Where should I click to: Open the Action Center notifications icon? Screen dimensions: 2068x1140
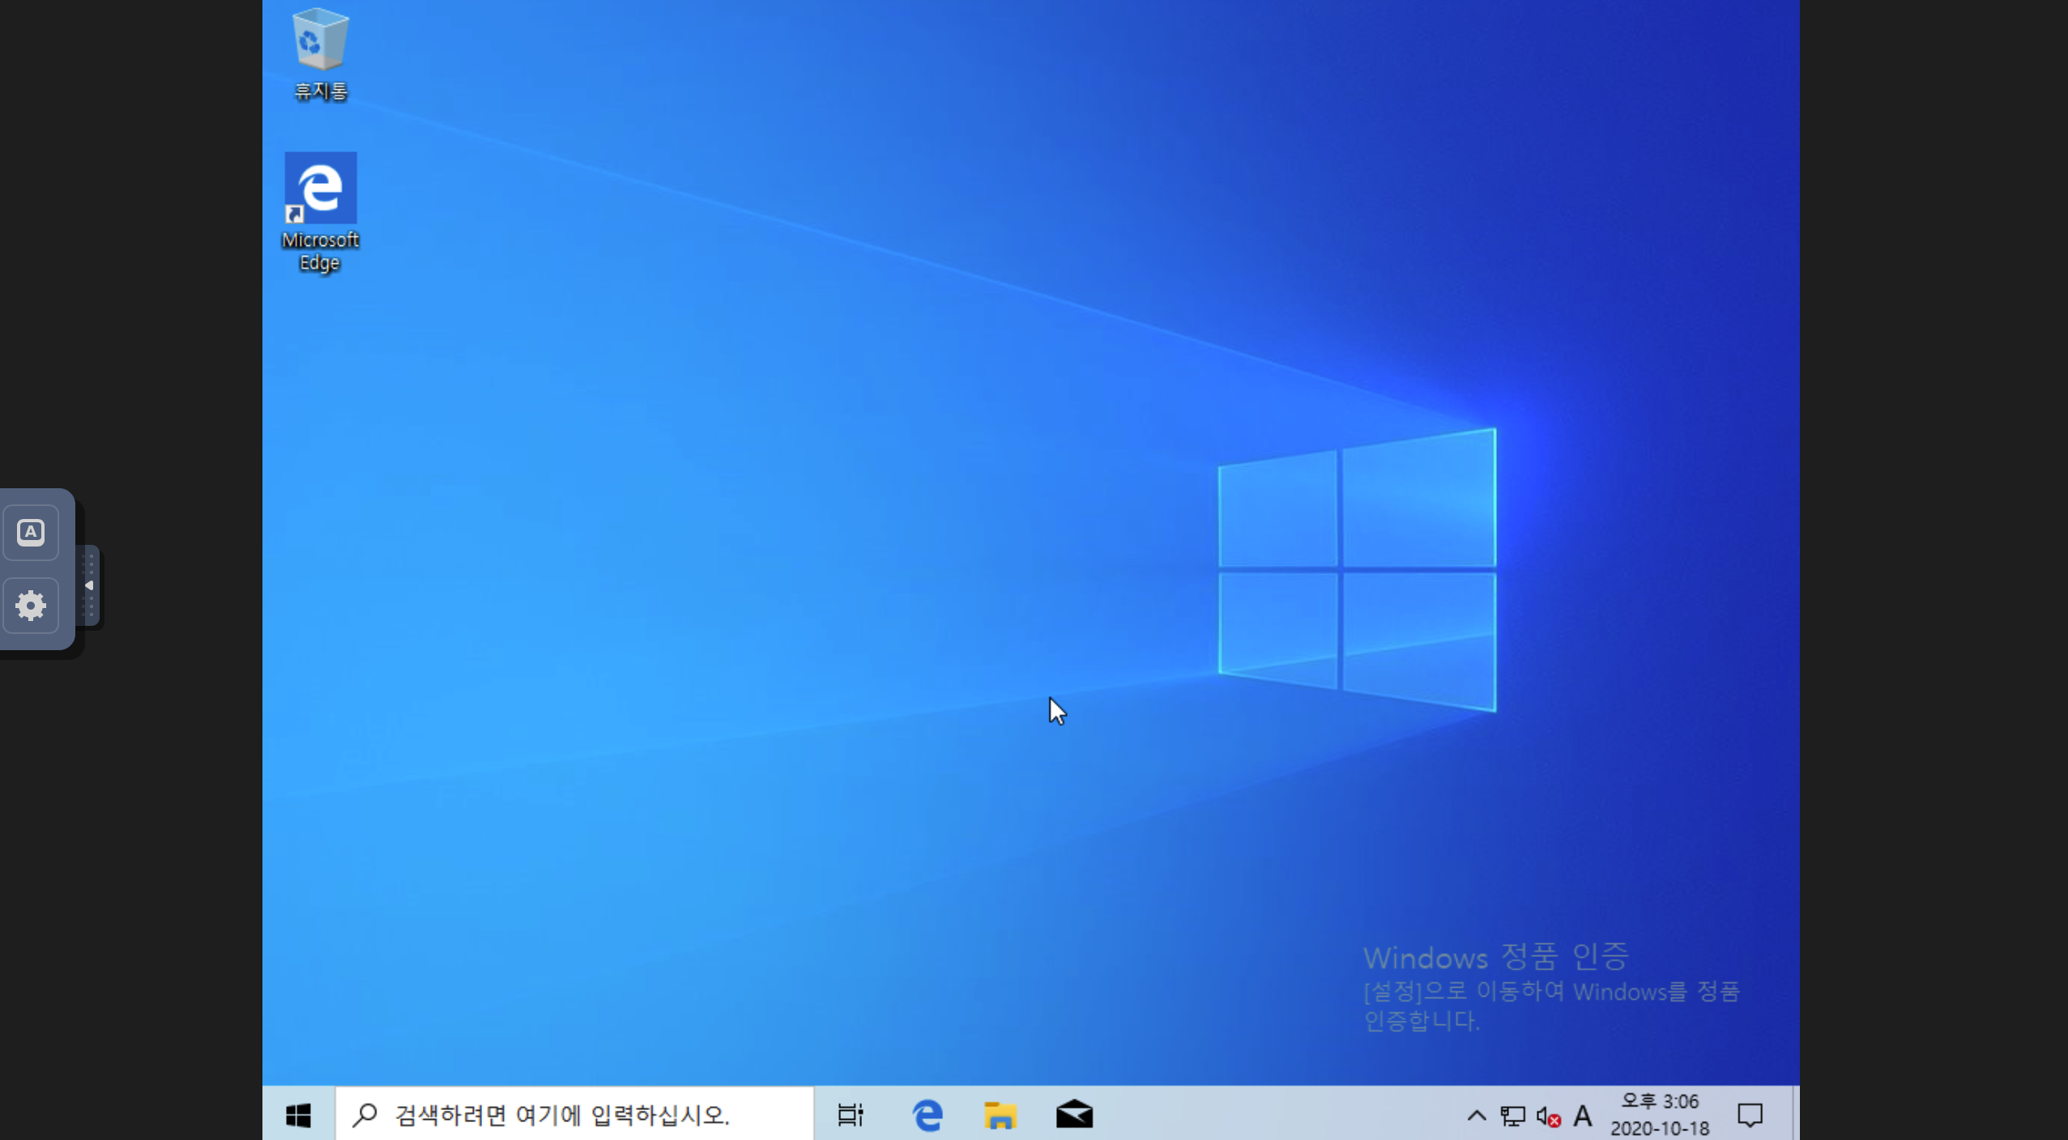coord(1750,1116)
